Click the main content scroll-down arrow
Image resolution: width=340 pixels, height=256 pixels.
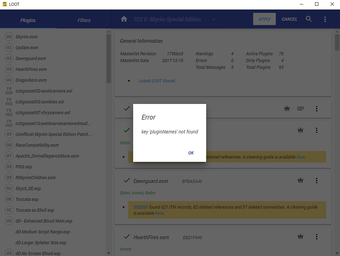(337, 253)
